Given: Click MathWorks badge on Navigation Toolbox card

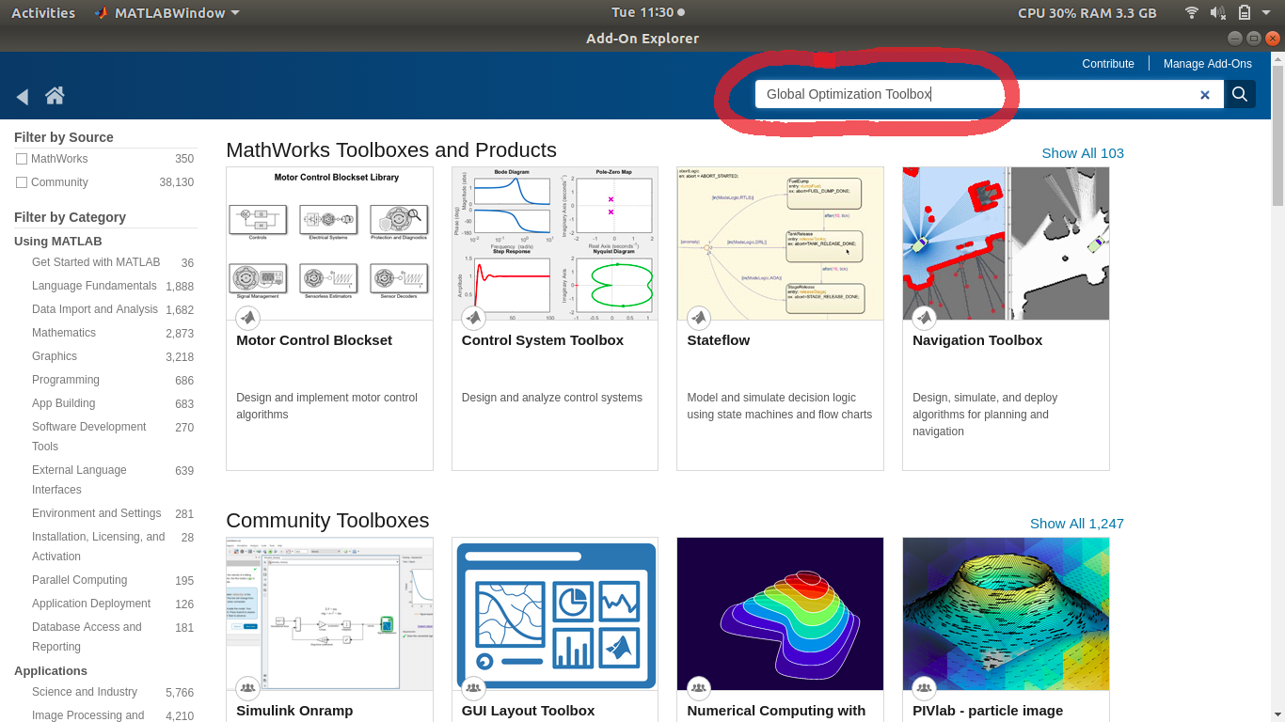Looking at the screenshot, I should pos(924,318).
